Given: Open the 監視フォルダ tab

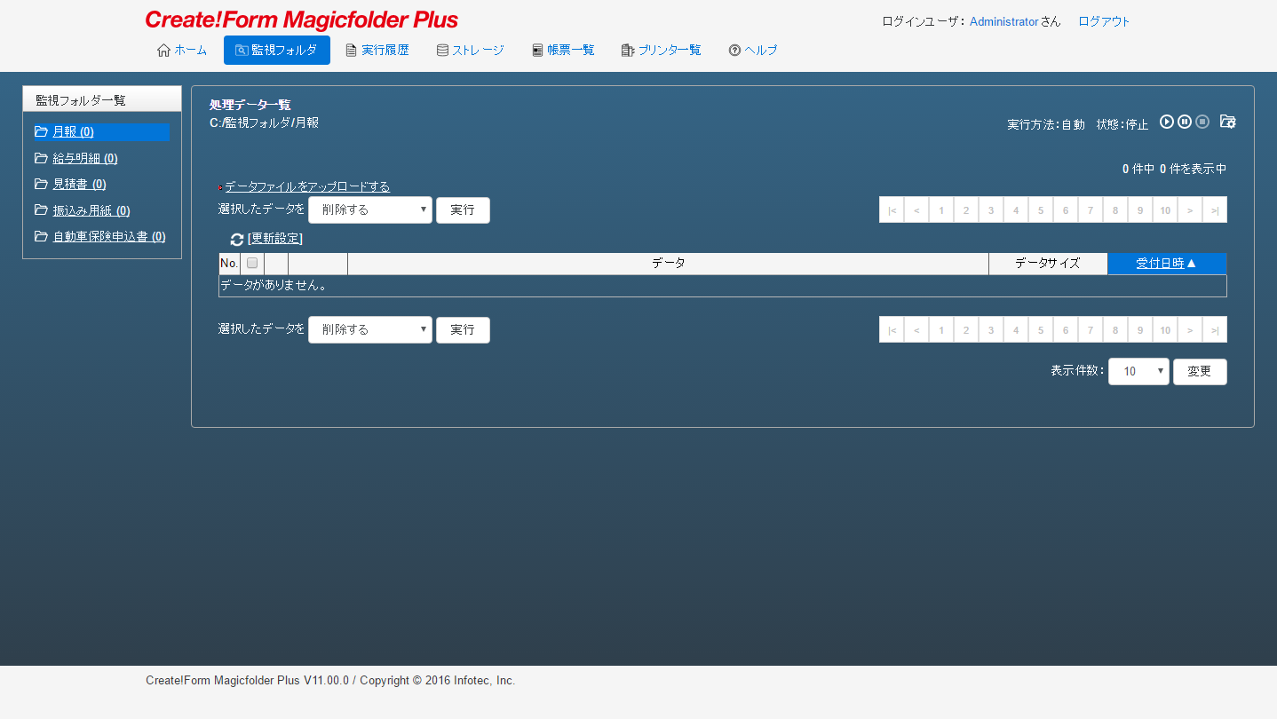Looking at the screenshot, I should click(x=277, y=50).
